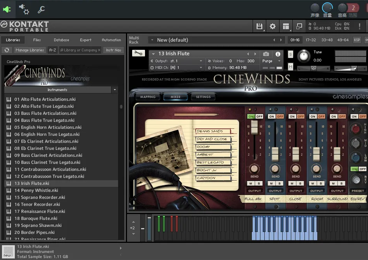The width and height of the screenshot is (368, 260).
Task: Click the green speaker plugin icon
Action: [7, 9]
